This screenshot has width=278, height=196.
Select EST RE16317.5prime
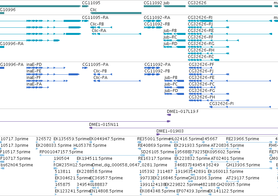click(x=155, y=158)
